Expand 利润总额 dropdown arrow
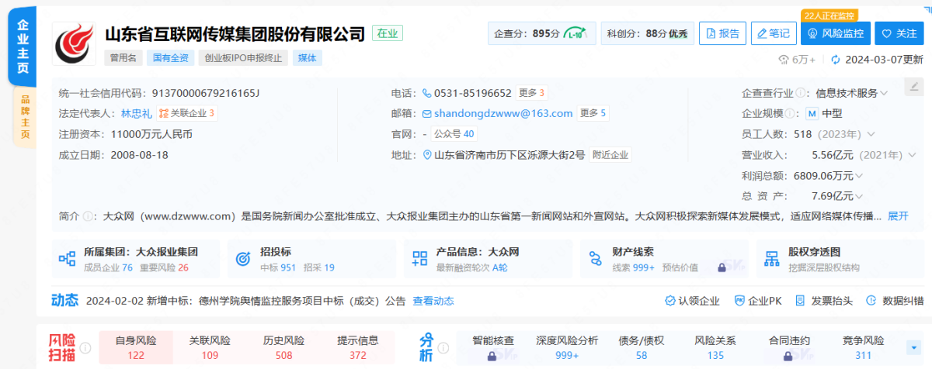 [x=860, y=175]
